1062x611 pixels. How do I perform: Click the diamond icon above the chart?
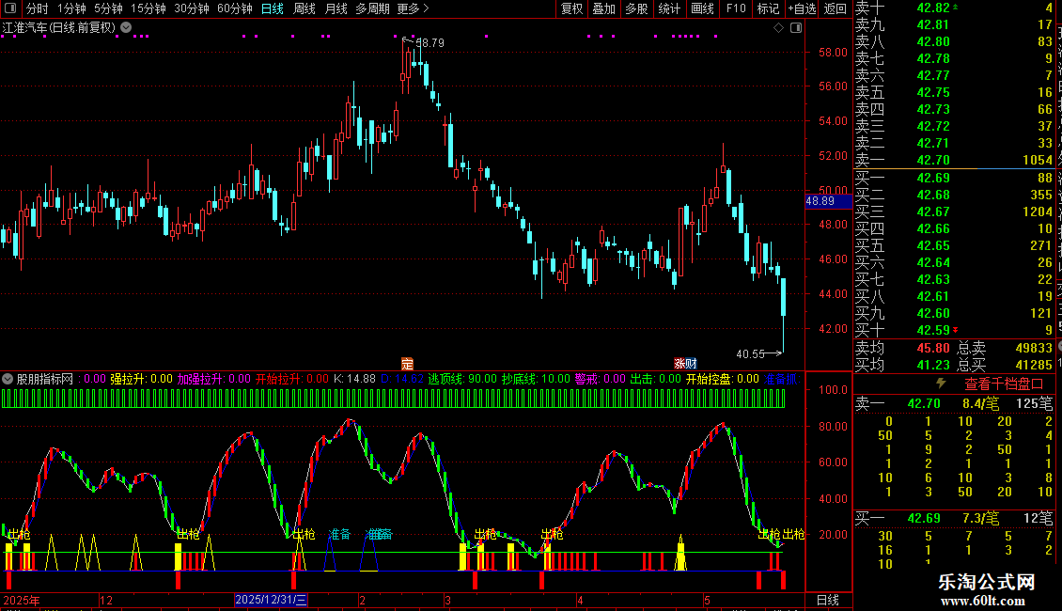point(778,28)
